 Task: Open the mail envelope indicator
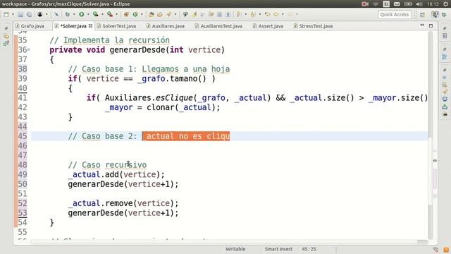(x=397, y=4)
